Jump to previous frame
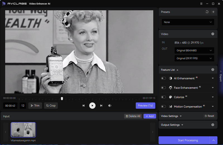This screenshot has width=223, height=145. pyautogui.click(x=83, y=105)
